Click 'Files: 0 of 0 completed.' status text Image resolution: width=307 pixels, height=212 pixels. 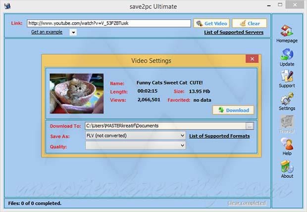click(x=35, y=203)
